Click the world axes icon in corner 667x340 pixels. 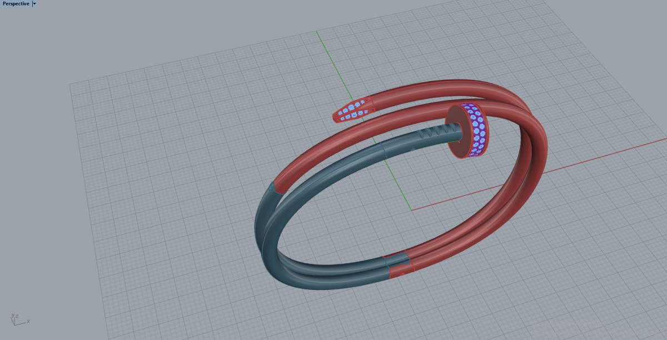pos(19,318)
